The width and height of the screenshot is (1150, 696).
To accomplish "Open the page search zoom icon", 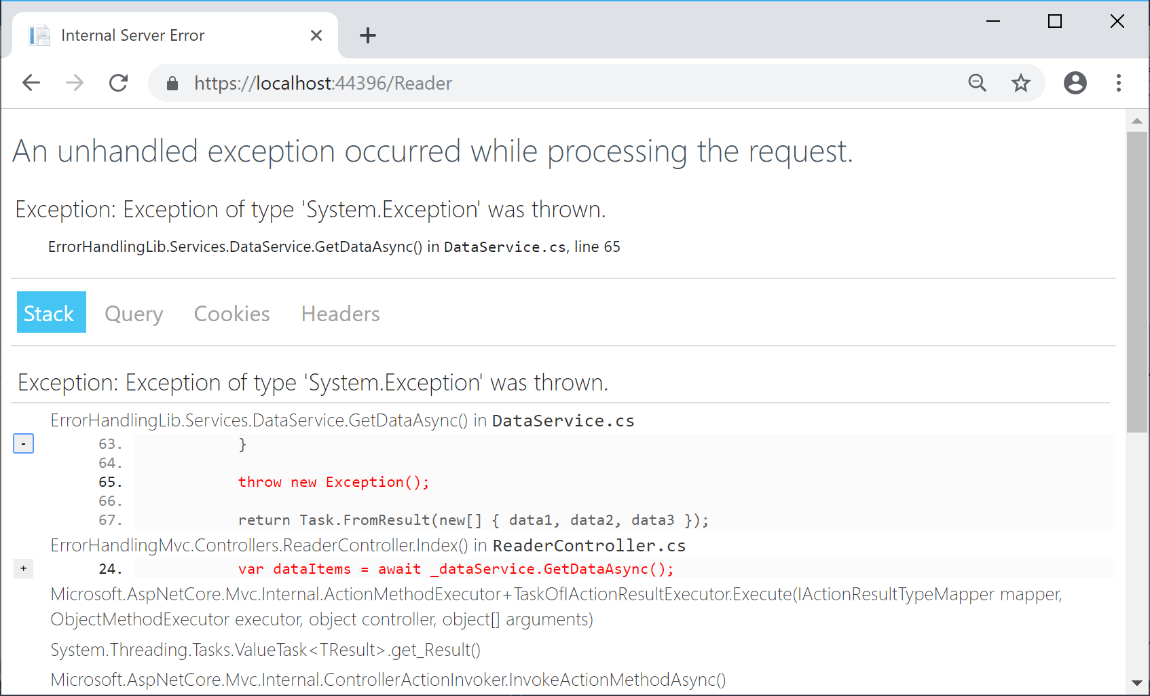I will point(978,82).
